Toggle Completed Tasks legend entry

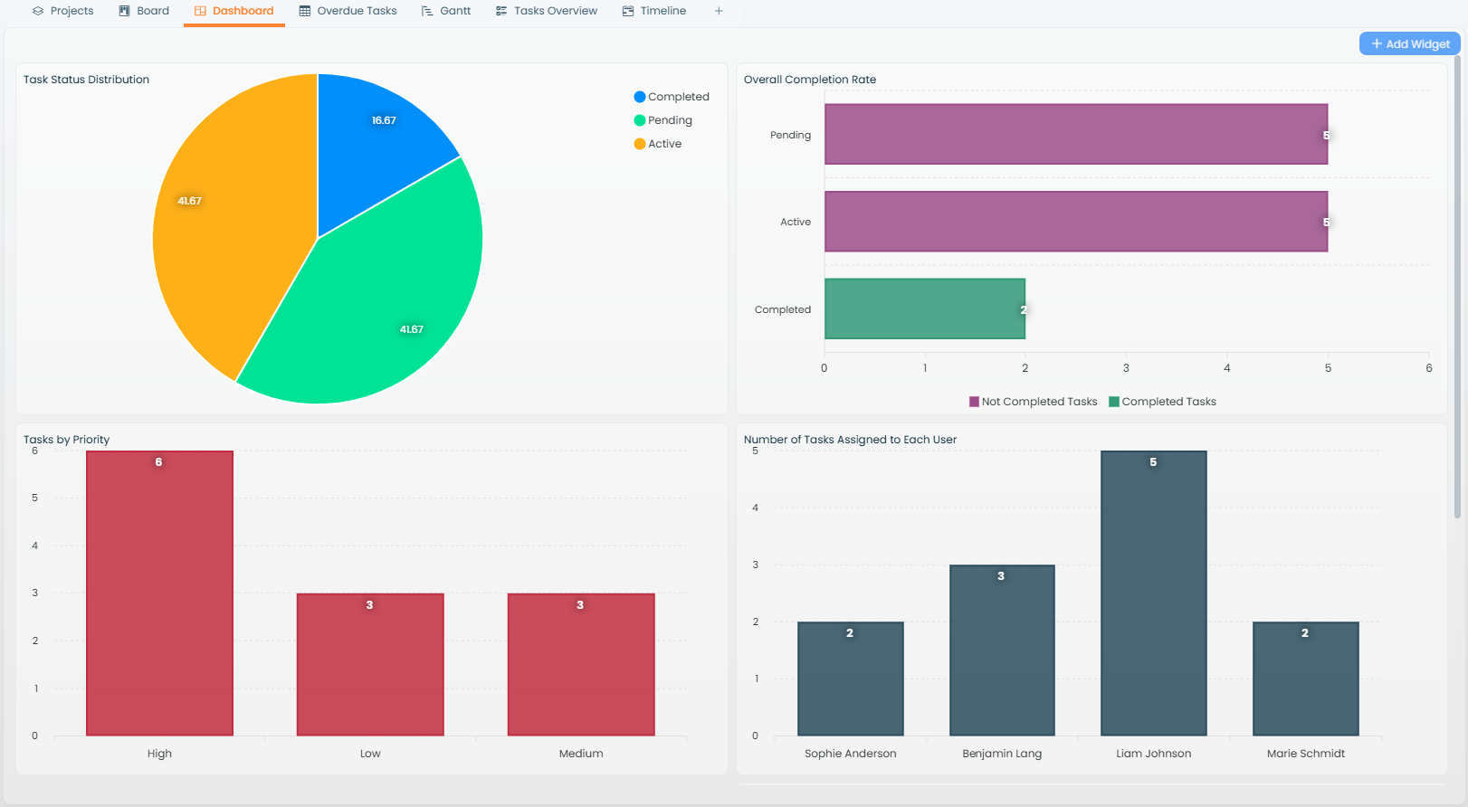(1162, 402)
